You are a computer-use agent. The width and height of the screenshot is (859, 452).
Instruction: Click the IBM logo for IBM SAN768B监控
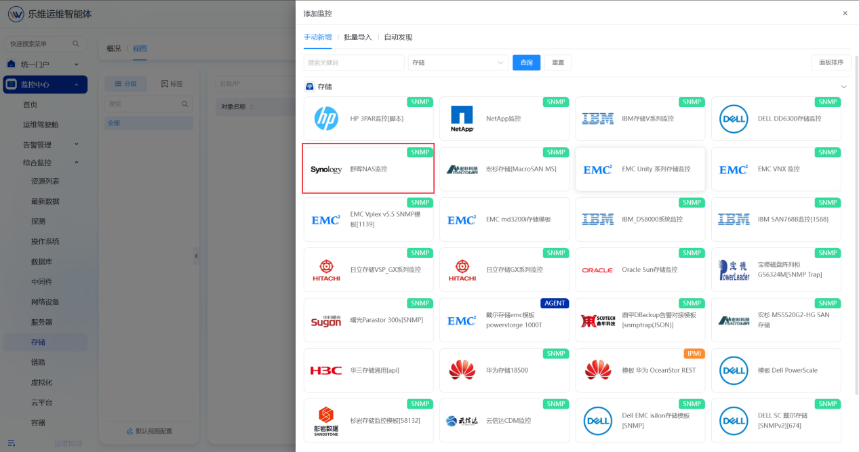(734, 220)
